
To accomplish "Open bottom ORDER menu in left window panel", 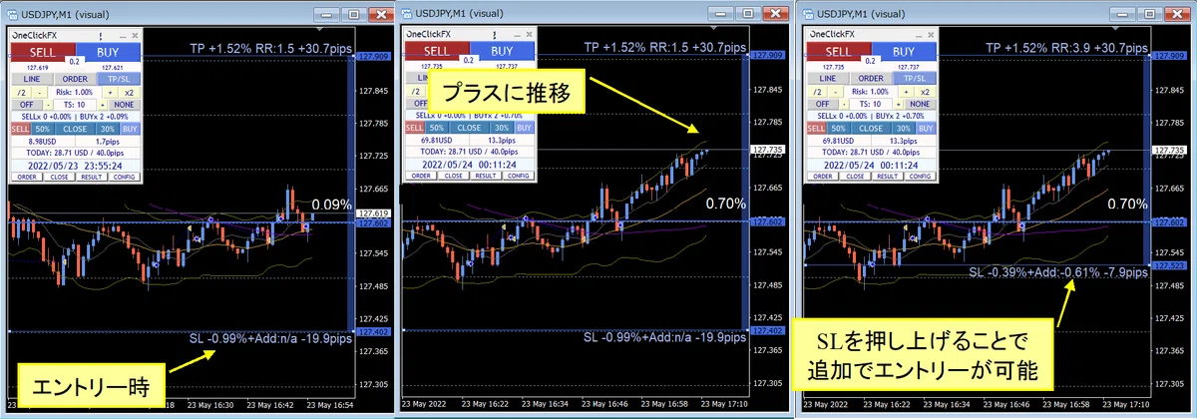I will 27,177.
